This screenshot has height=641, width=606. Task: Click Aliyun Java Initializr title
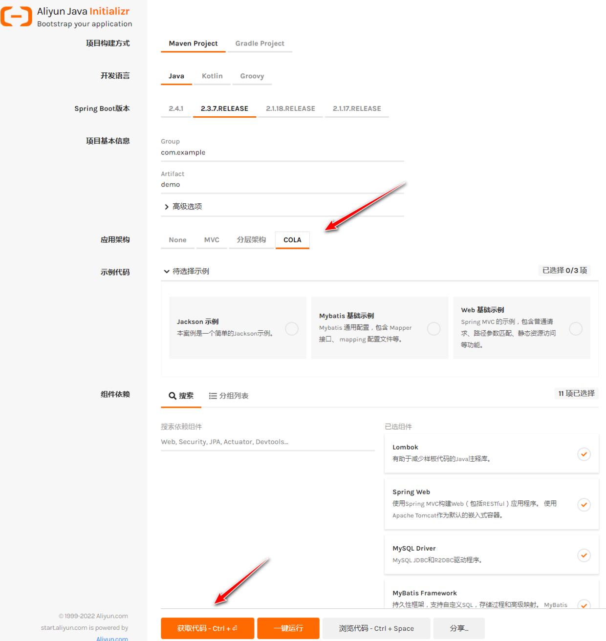(x=83, y=11)
